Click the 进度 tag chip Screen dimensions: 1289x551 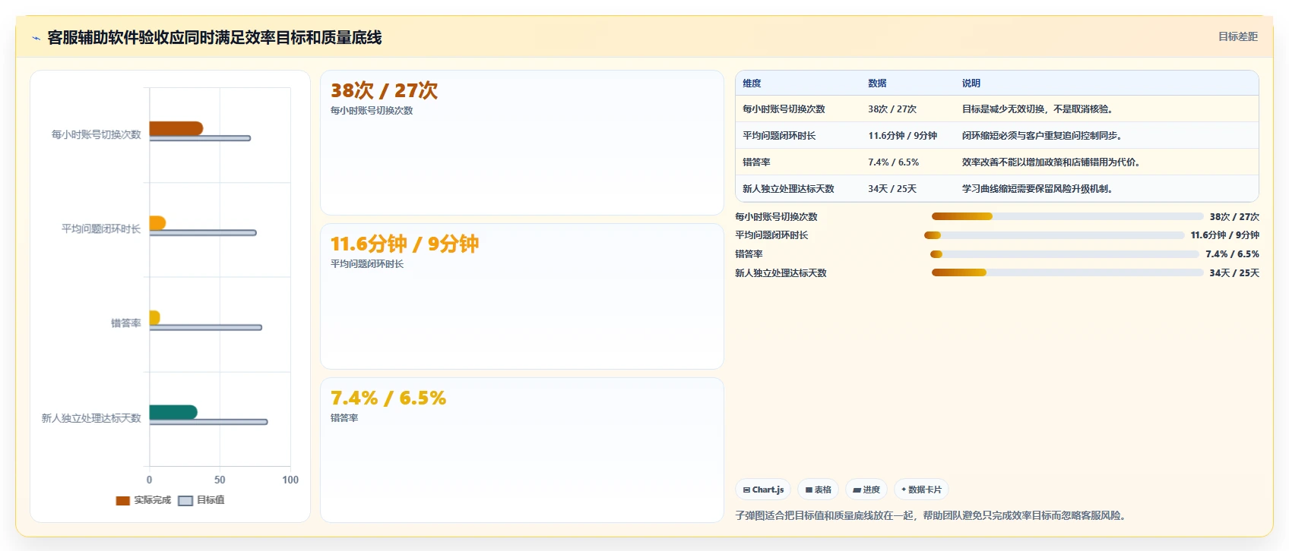pos(866,490)
